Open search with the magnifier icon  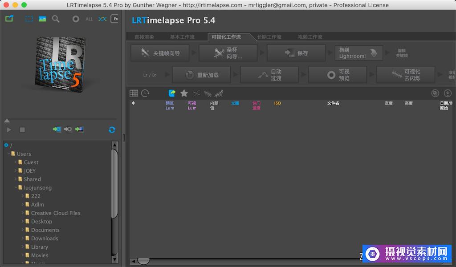coord(56,19)
